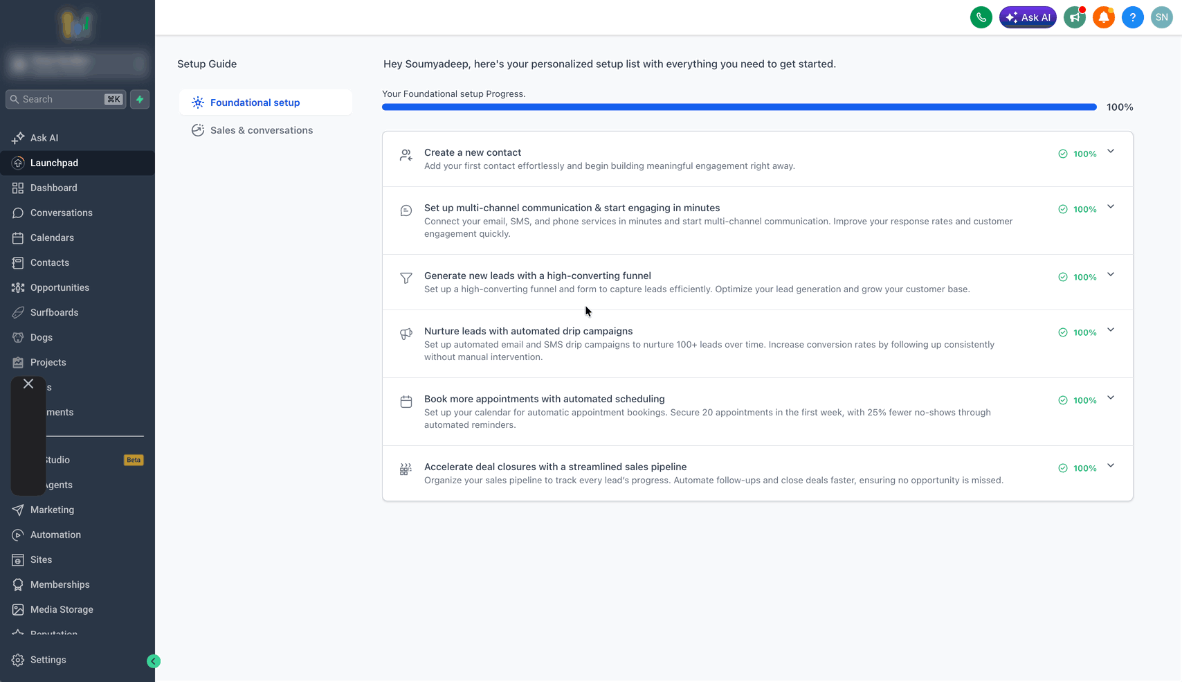Click the pipeline grid icon for Accelerate deal closures
This screenshot has width=1182, height=682.
point(406,469)
